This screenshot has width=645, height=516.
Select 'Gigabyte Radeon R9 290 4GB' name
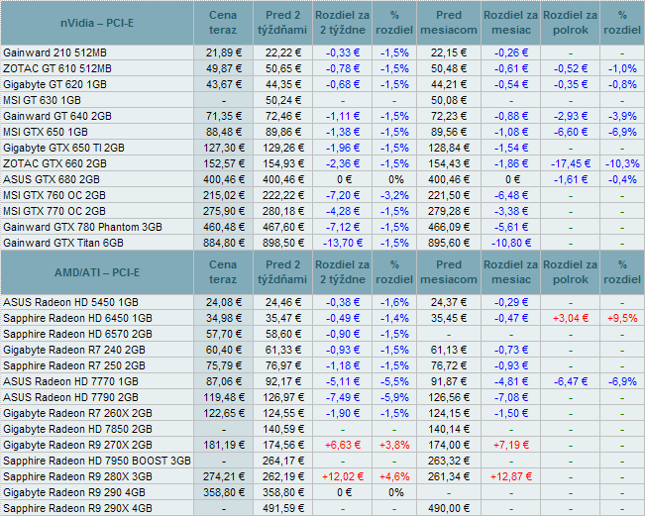pyautogui.click(x=74, y=492)
